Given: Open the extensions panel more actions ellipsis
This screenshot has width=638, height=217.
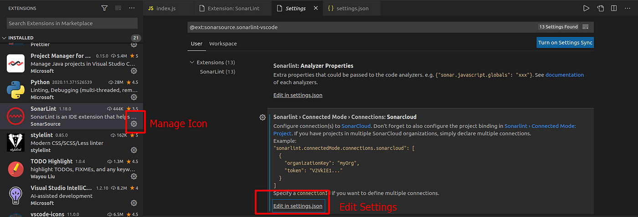Looking at the screenshot, I should pos(132,8).
